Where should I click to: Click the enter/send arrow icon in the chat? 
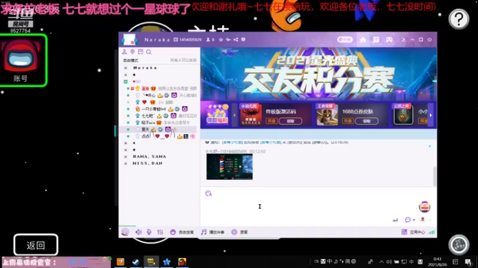(396, 220)
